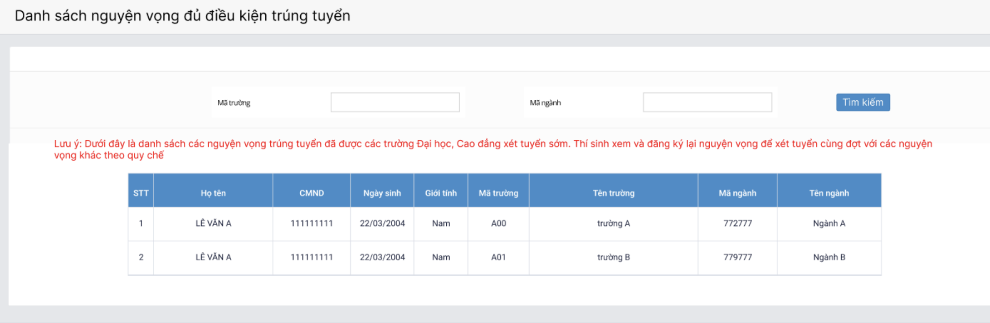Viewport: 990px width, 323px height.
Task: Click major code 772777 cell
Action: [737, 224]
